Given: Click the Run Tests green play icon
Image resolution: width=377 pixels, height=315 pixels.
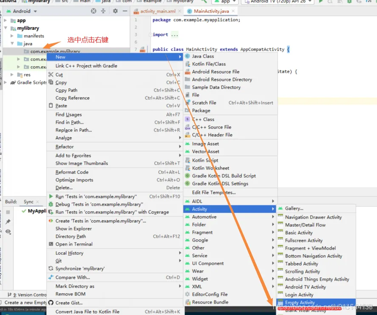Looking at the screenshot, I should pyautogui.click(x=51, y=196).
